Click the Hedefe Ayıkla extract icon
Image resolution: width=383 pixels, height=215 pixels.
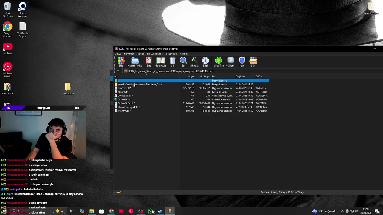[x=135, y=62]
